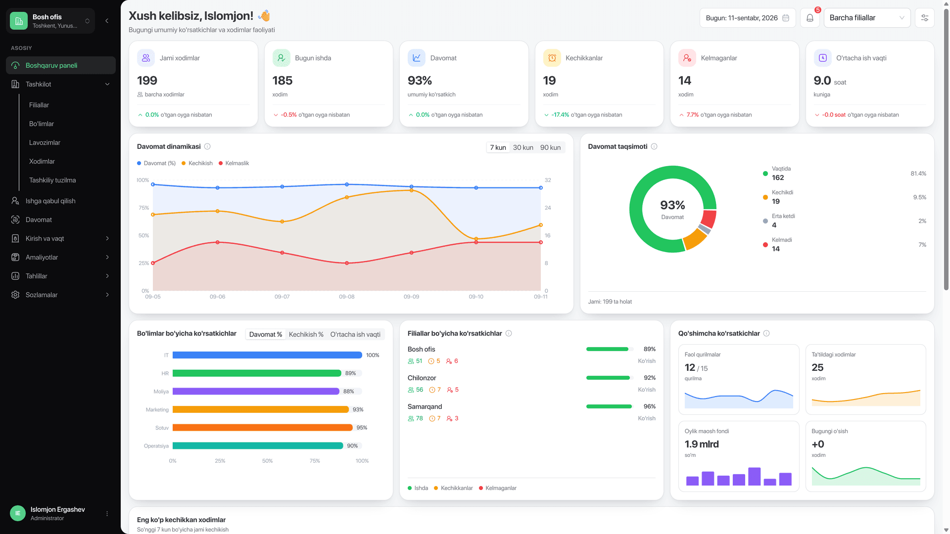Select 90 kun range
The width and height of the screenshot is (950, 534).
pos(550,147)
